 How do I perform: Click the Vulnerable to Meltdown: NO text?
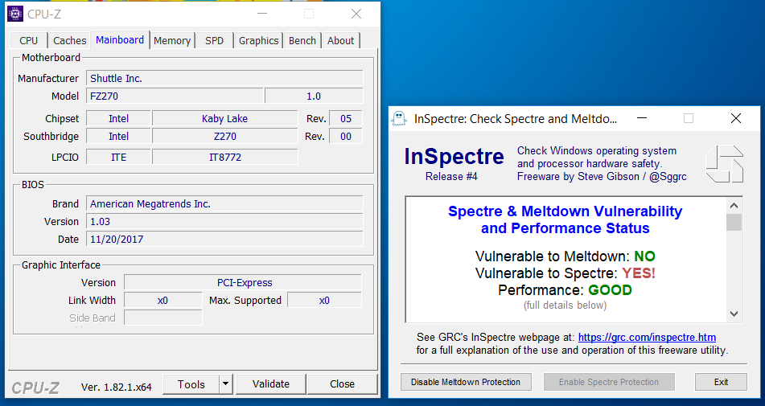coord(565,256)
